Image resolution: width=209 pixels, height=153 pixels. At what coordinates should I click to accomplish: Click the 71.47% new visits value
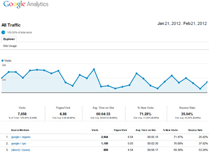178,137
